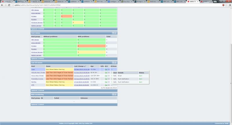
Task: Click Yes ack link for Midvale Main Printer
Action: coord(106,72)
